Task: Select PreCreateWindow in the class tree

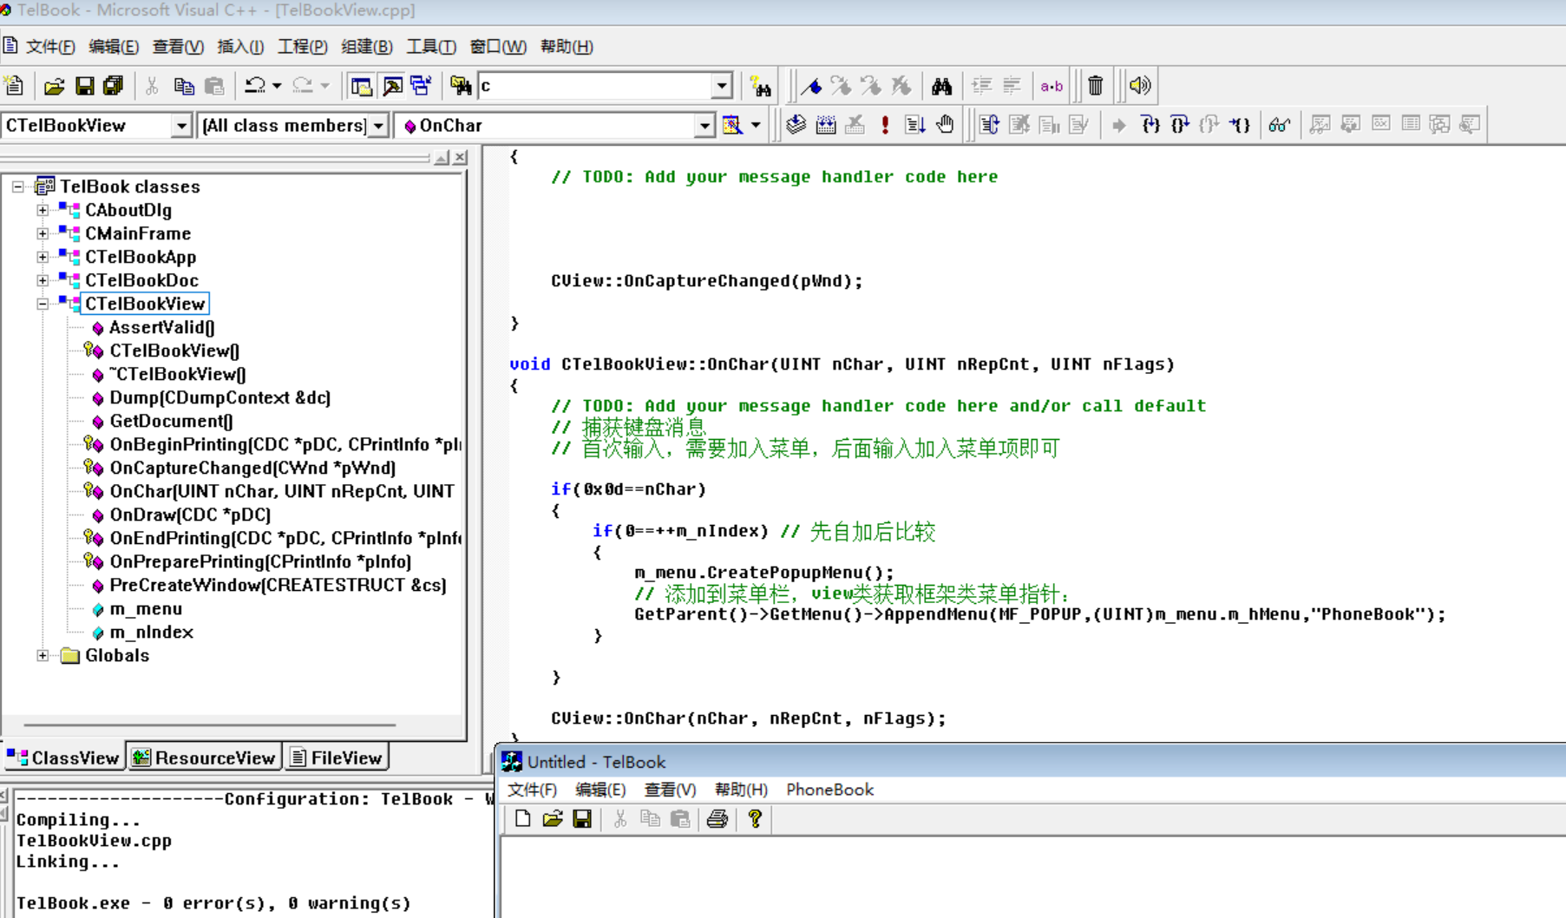Action: pos(278,586)
